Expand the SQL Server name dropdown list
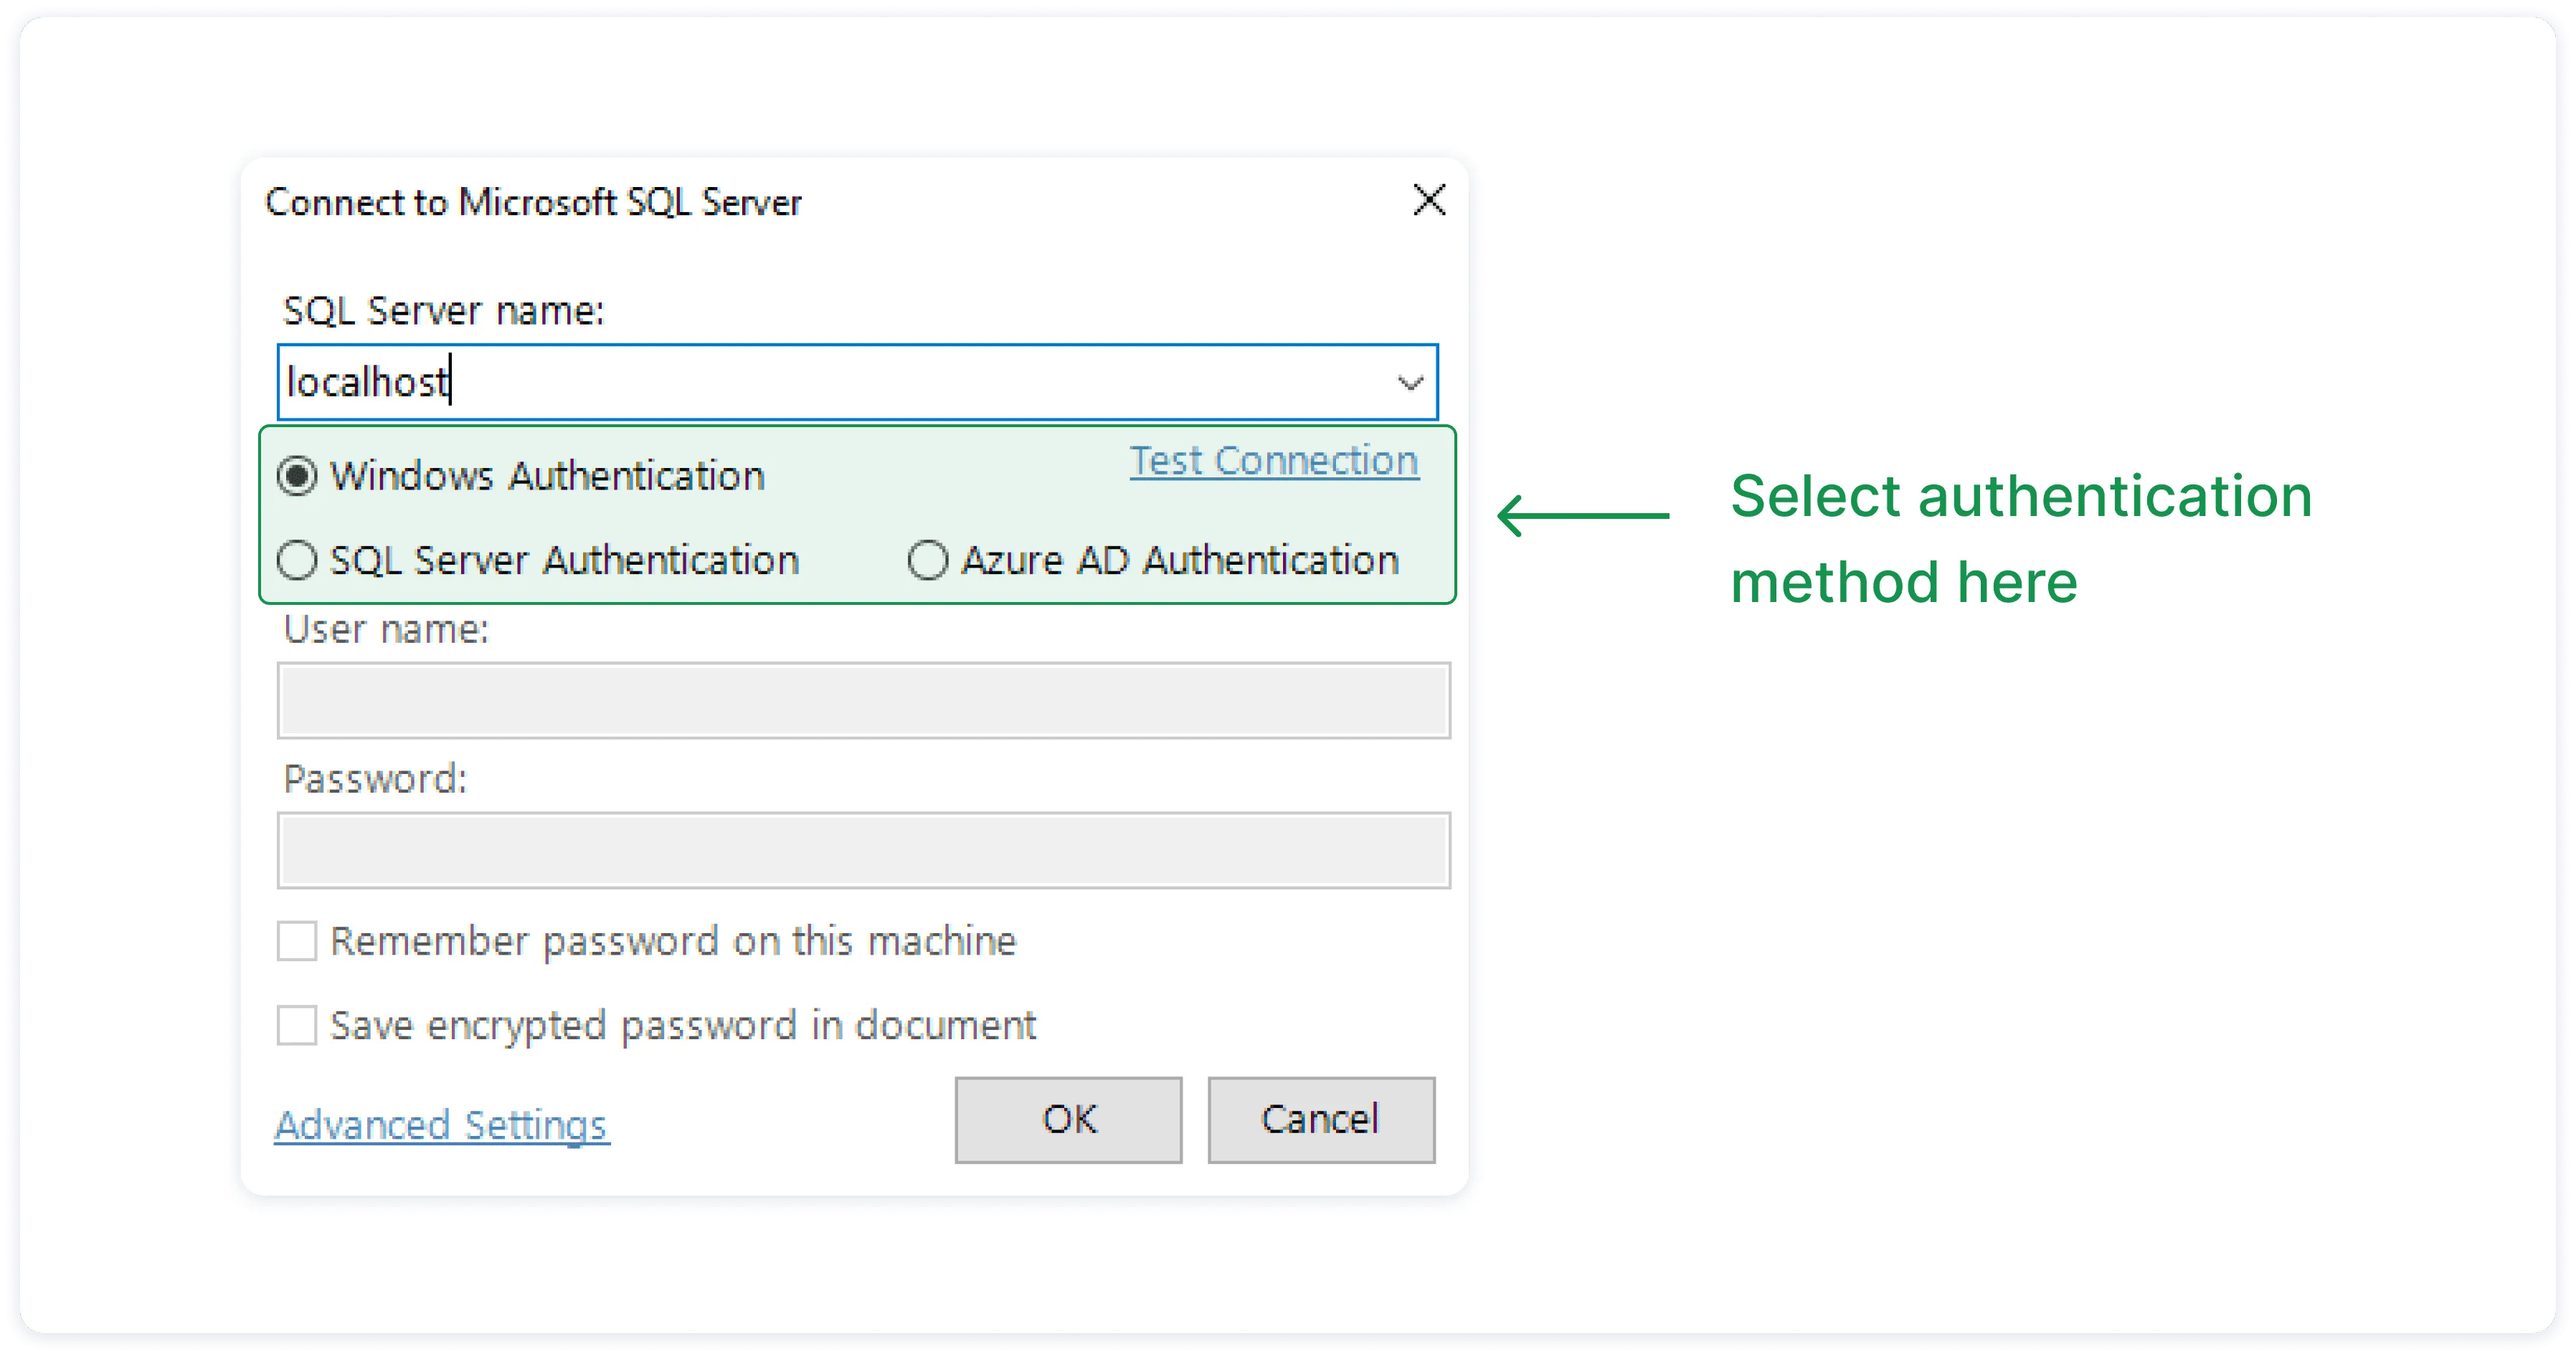 tap(1410, 383)
